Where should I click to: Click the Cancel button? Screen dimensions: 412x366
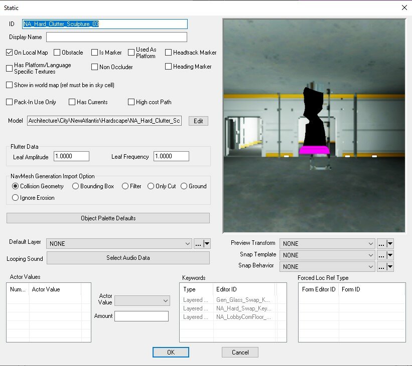(x=240, y=352)
